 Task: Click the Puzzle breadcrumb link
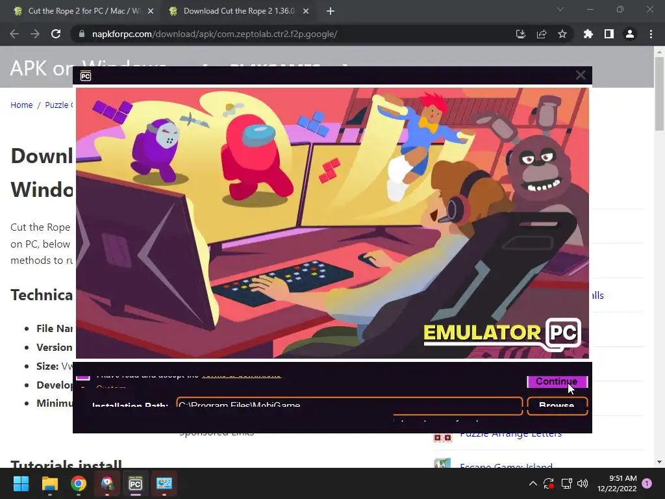point(58,105)
